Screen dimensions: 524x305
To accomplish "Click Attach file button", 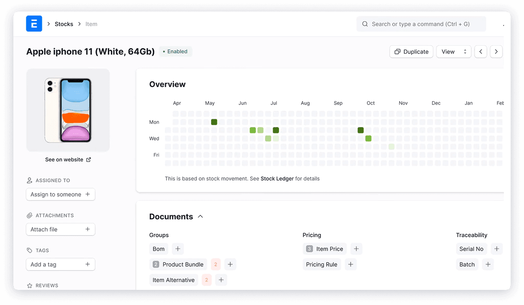I will tap(61, 229).
